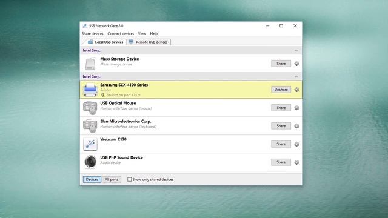Screen dimensions: 388x218
Task: Click the first Intel Corp. group header label
Action: [x=92, y=50]
